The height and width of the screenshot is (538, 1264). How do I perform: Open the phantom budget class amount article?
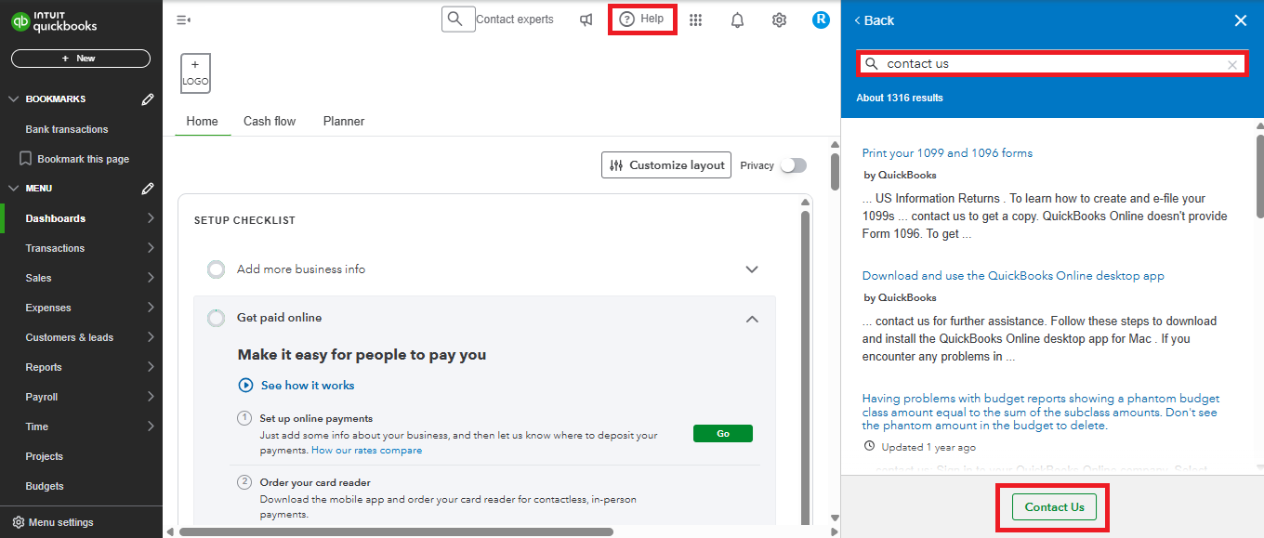pyautogui.click(x=1041, y=412)
